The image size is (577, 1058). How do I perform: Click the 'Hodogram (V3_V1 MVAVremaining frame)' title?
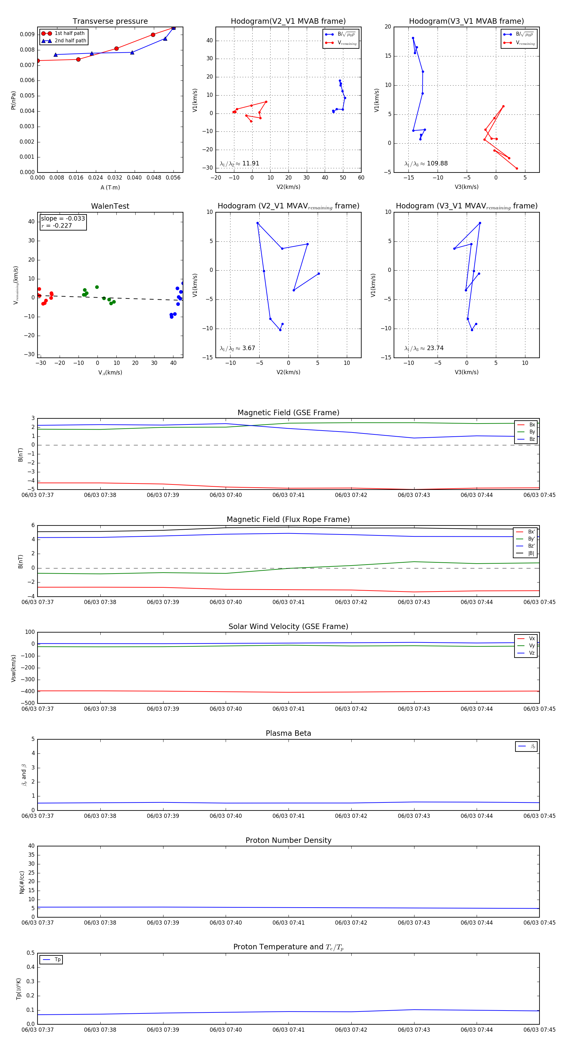(466, 206)
